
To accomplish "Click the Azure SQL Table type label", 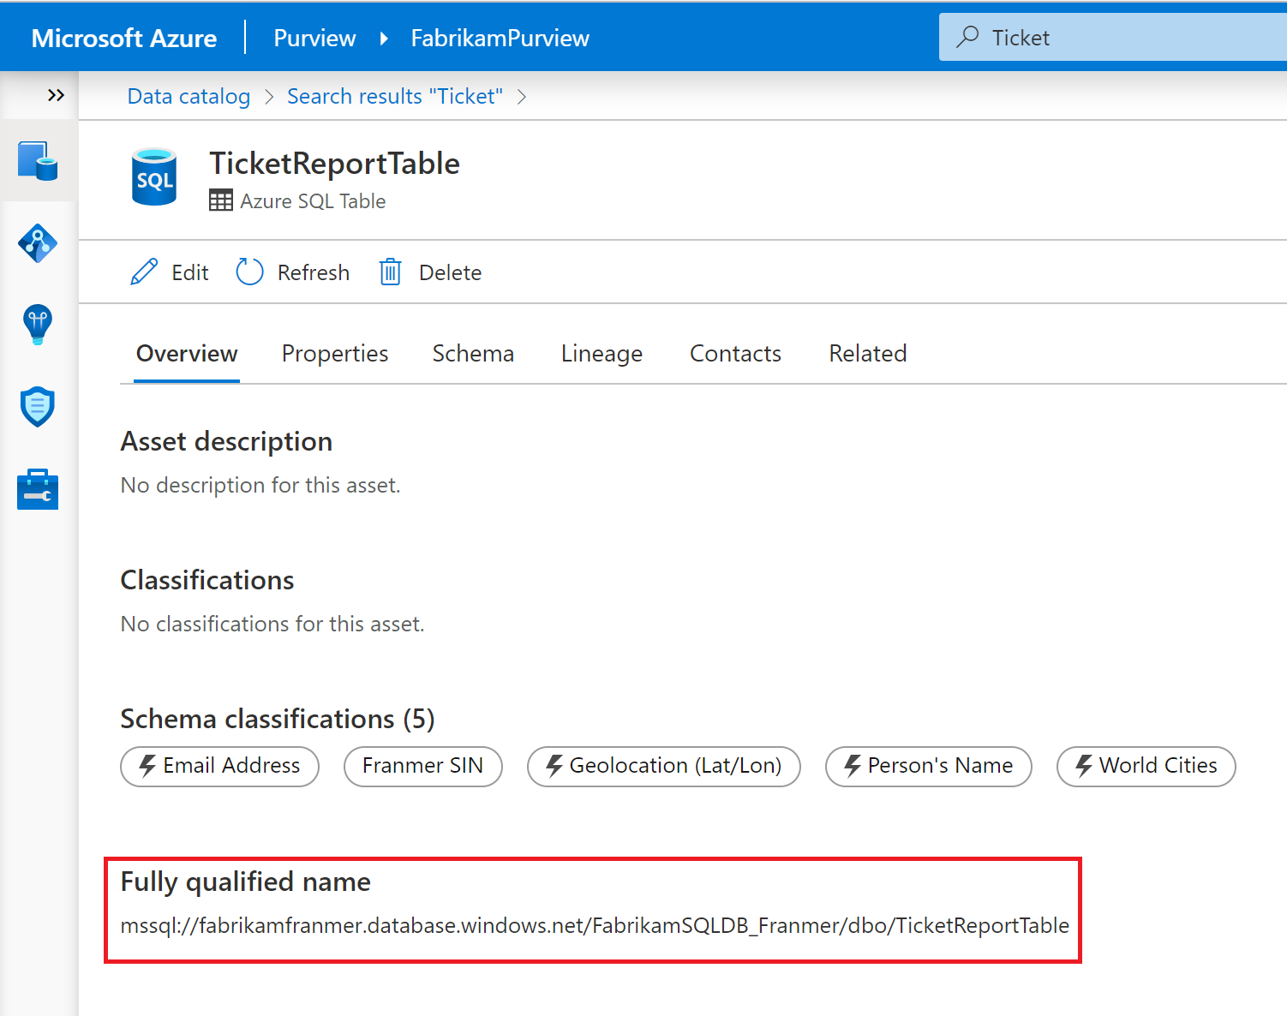I will coord(313,201).
